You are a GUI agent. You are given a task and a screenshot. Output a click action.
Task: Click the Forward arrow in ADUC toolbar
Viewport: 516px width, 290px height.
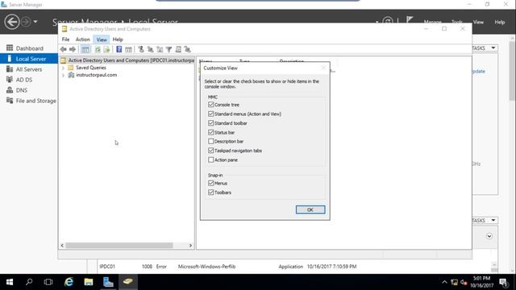point(73,49)
